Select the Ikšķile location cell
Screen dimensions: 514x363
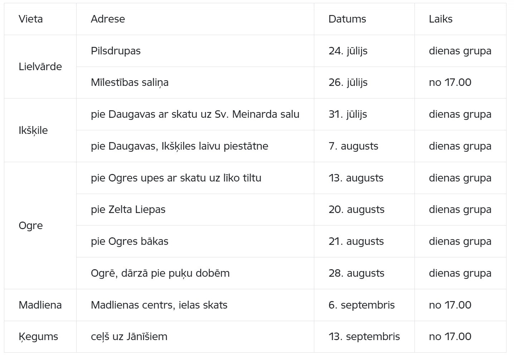(40, 130)
